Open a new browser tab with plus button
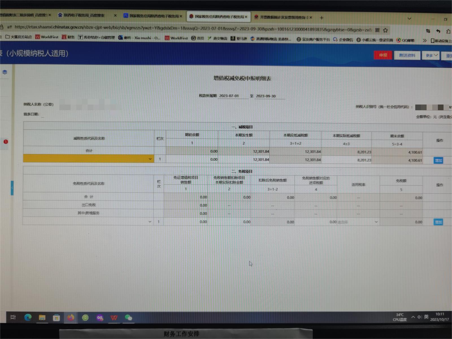452x339 pixels. (x=321, y=18)
